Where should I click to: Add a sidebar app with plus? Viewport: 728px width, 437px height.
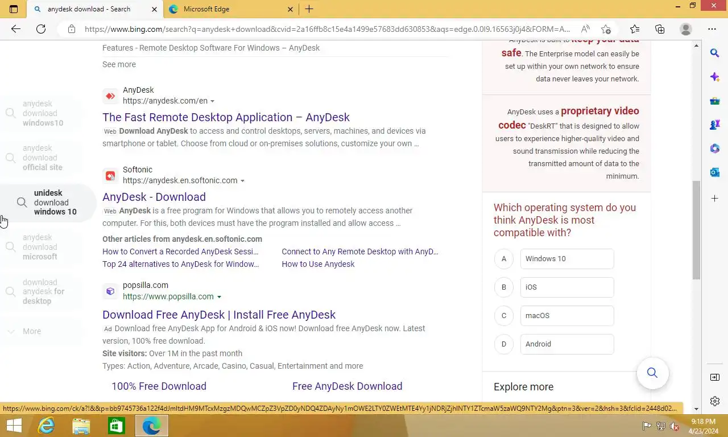pyautogui.click(x=715, y=198)
